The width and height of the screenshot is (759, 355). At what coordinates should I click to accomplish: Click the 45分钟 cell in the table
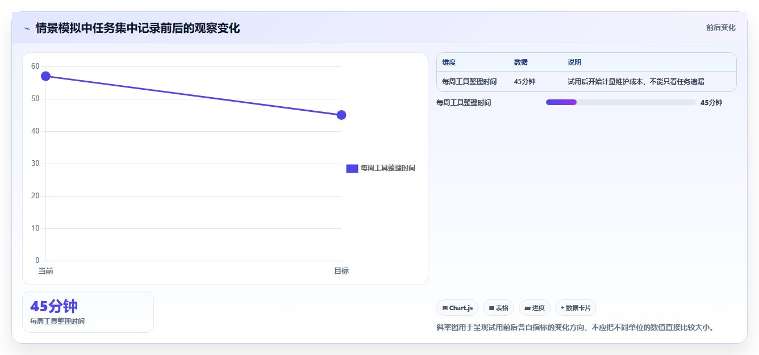click(524, 82)
